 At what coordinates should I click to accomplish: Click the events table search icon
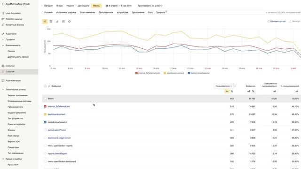pyautogui.click(x=49, y=86)
